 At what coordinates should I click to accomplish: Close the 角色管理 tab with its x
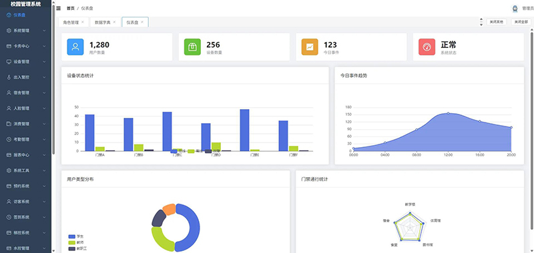[x=82, y=22]
